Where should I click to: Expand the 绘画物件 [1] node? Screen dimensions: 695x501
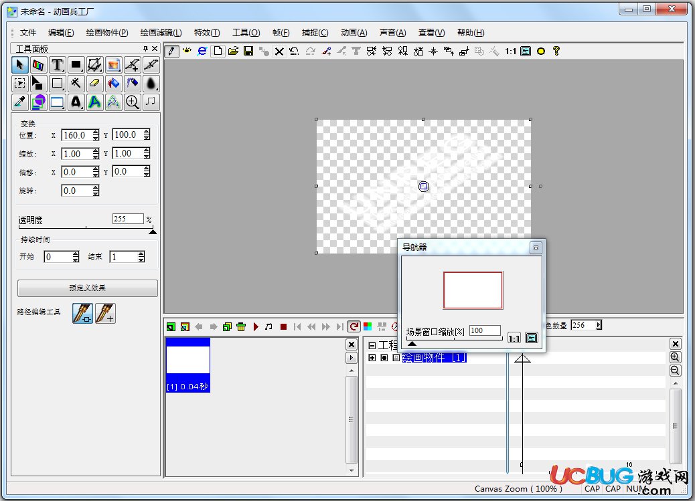(372, 358)
